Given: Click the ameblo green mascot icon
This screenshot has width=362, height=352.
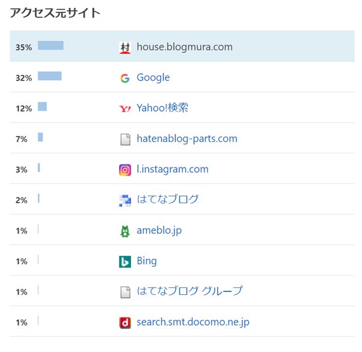Looking at the screenshot, I should click(x=125, y=231).
